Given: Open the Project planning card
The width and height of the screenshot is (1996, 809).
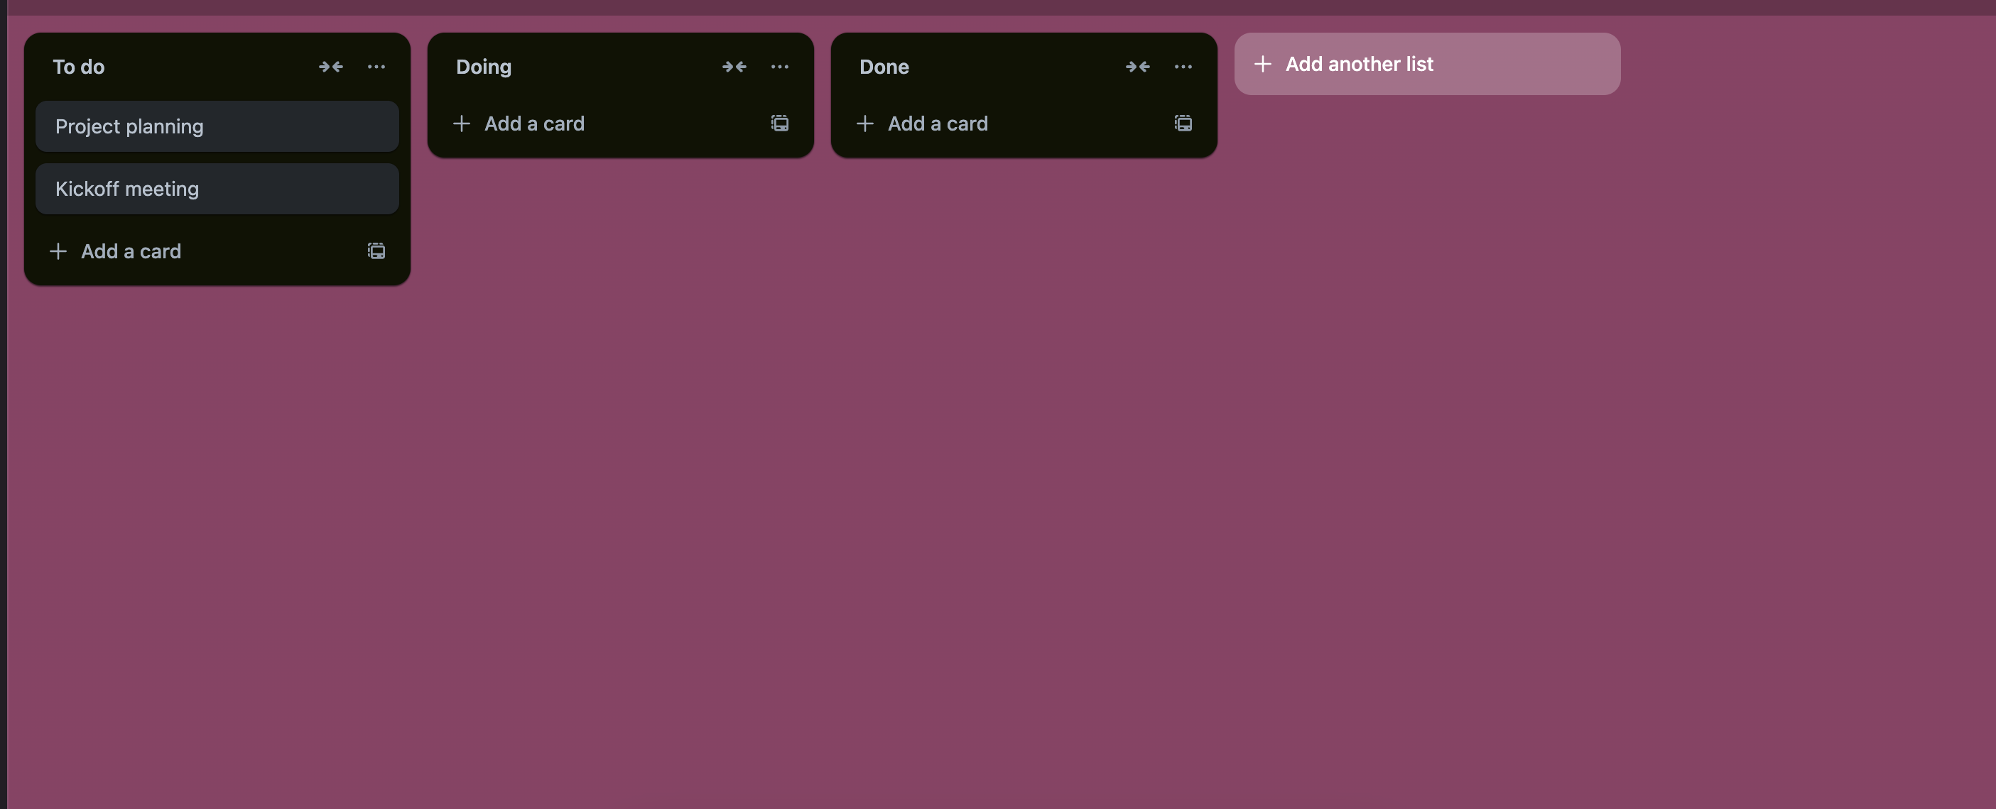Looking at the screenshot, I should (x=217, y=126).
